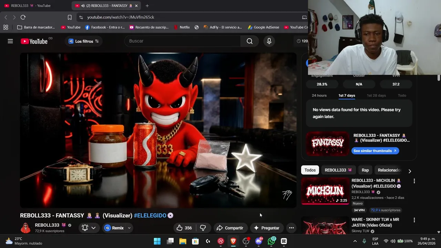
Task: Click the Remix button
Action: pyautogui.click(x=114, y=228)
